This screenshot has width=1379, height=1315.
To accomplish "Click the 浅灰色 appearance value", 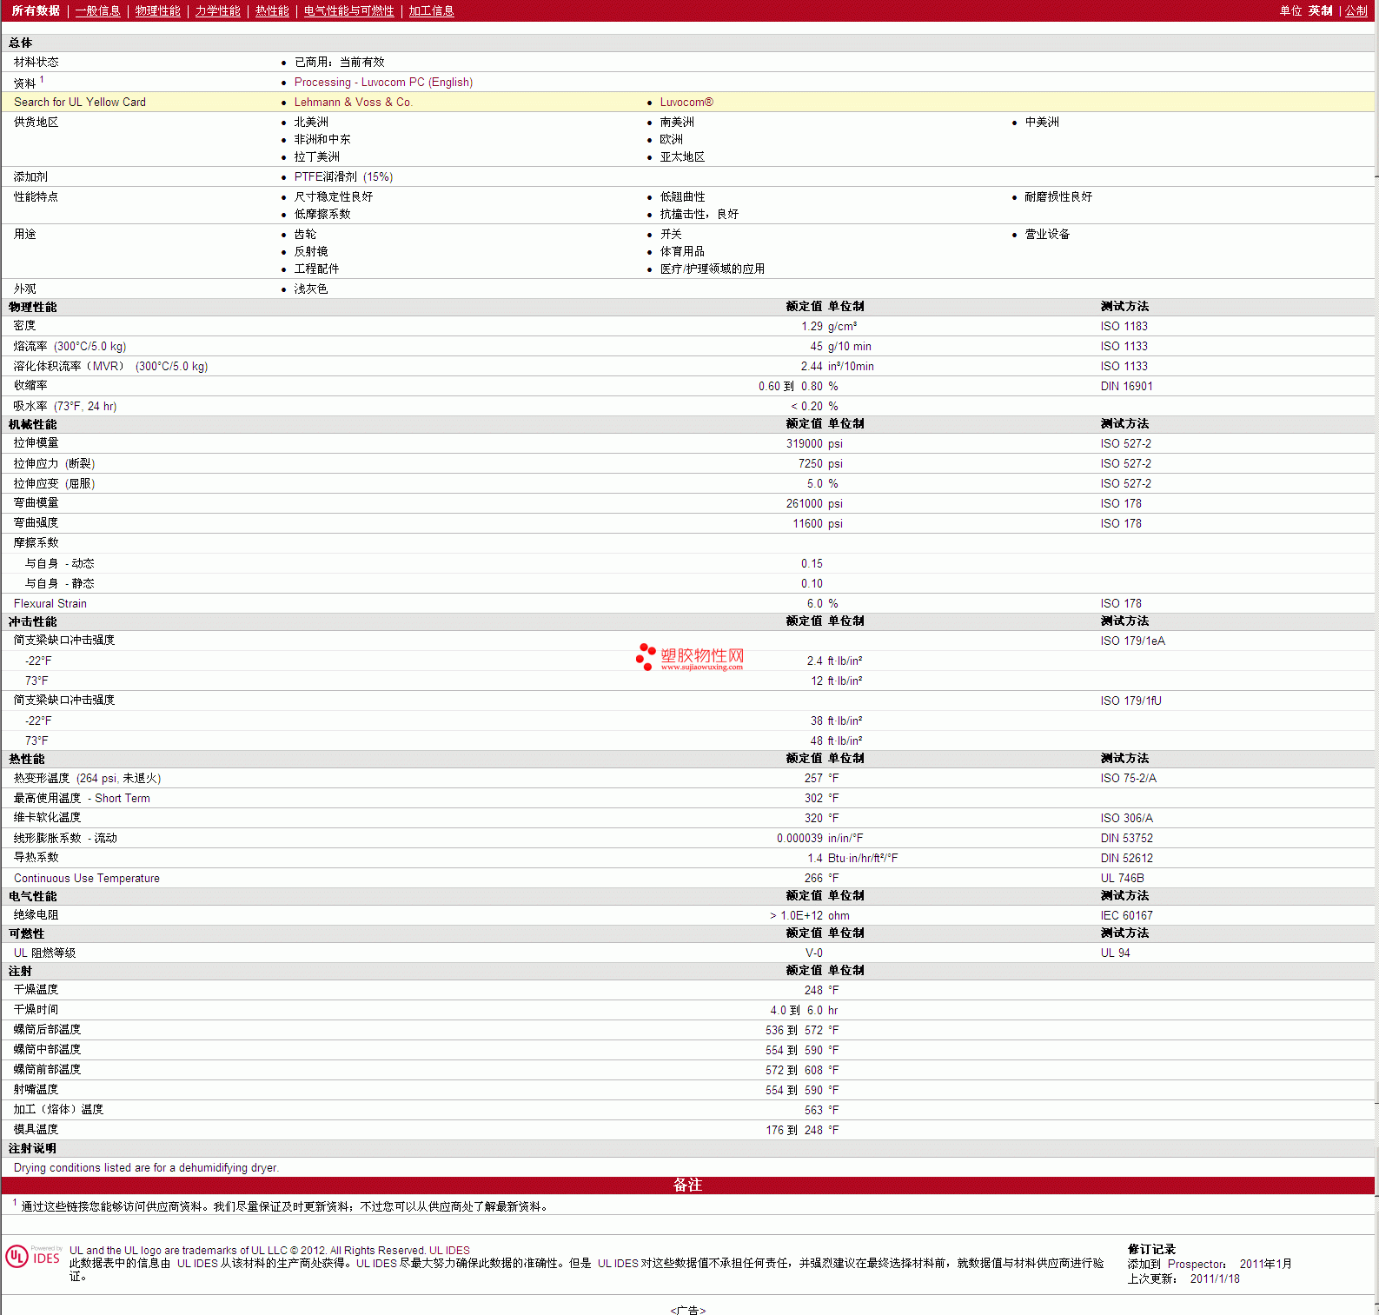I will point(310,289).
